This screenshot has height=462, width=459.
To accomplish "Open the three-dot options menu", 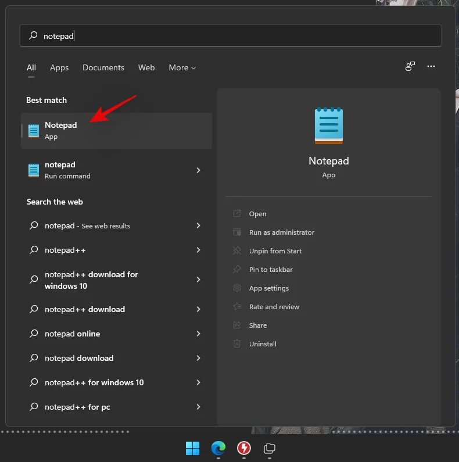I will point(431,66).
